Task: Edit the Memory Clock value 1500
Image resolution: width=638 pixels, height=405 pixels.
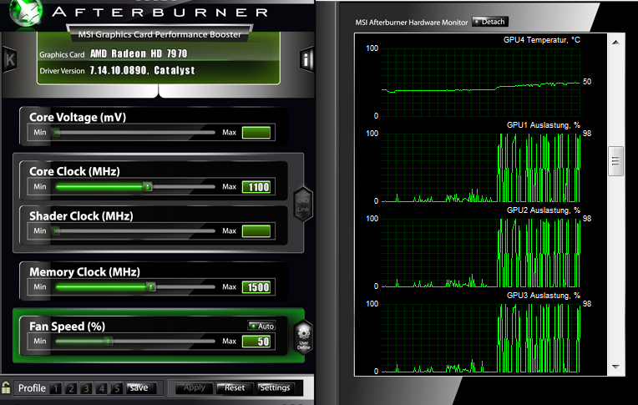Action: [256, 287]
